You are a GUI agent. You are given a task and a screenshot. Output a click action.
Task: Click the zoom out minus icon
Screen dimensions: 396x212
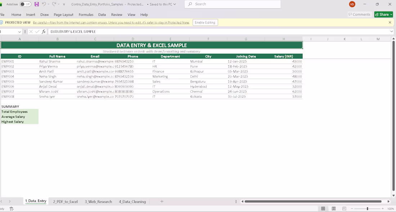tap(352, 209)
